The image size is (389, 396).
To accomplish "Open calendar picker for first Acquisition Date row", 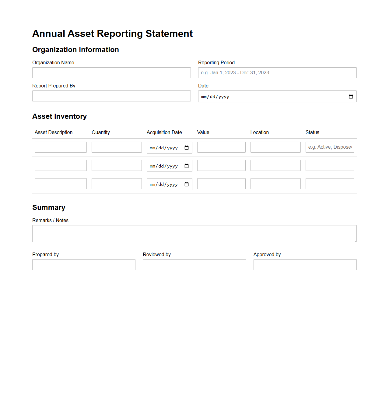I will pos(187,147).
